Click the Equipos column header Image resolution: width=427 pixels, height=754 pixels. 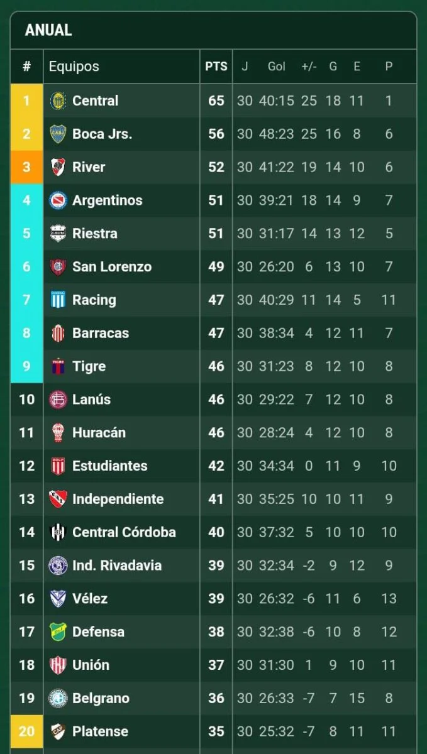coord(74,66)
